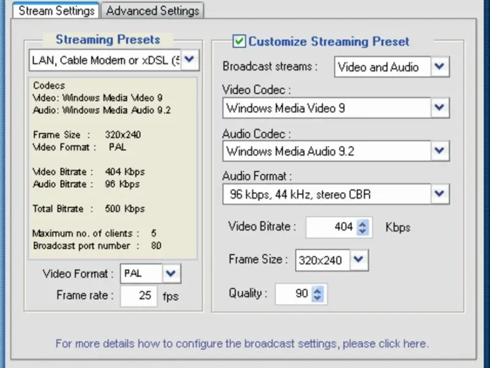Expand the Audio Codec dropdown arrow

pyautogui.click(x=440, y=151)
